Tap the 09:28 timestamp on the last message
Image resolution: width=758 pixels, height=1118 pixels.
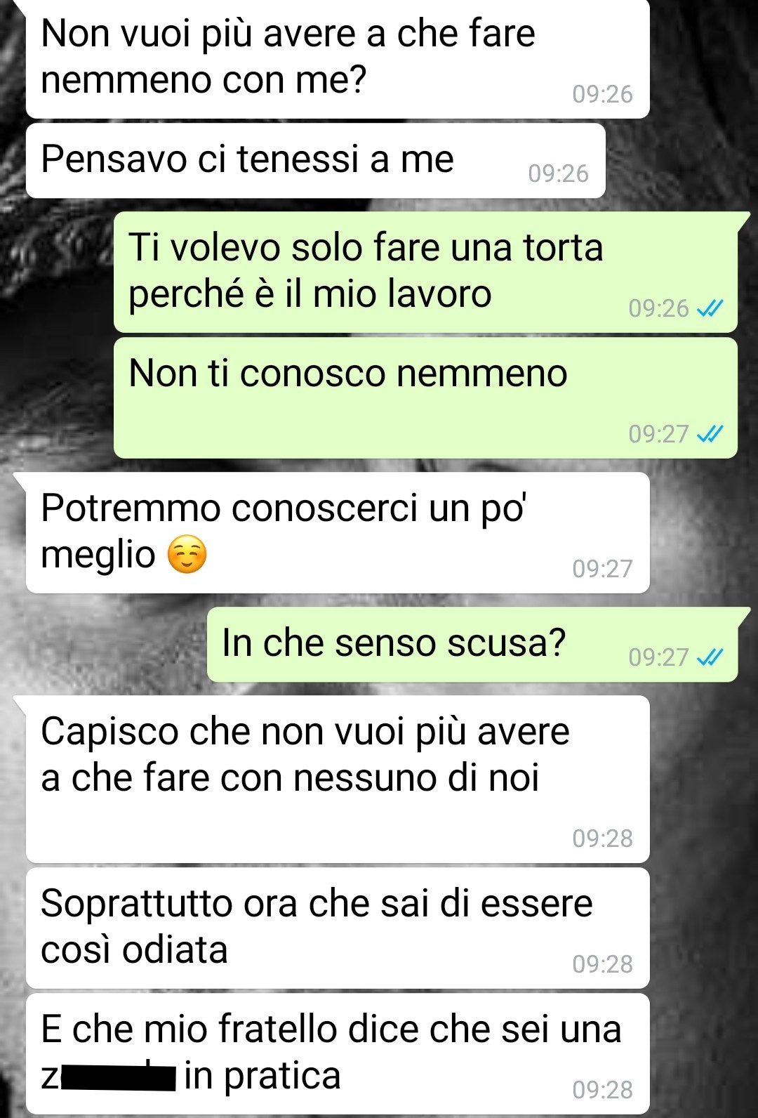(602, 1090)
